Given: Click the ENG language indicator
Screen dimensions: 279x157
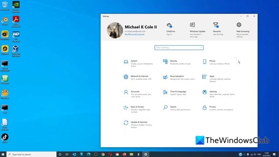Looking at the screenshot, I should coord(259,154).
